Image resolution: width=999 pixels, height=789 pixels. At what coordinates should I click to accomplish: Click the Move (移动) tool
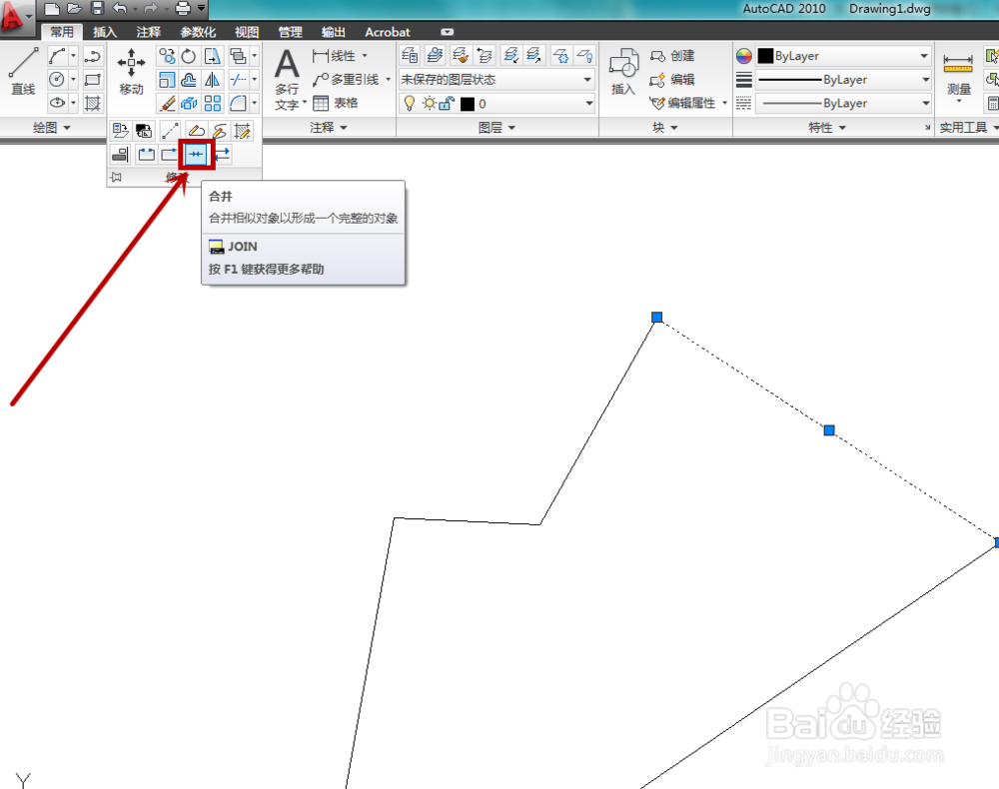(x=131, y=71)
